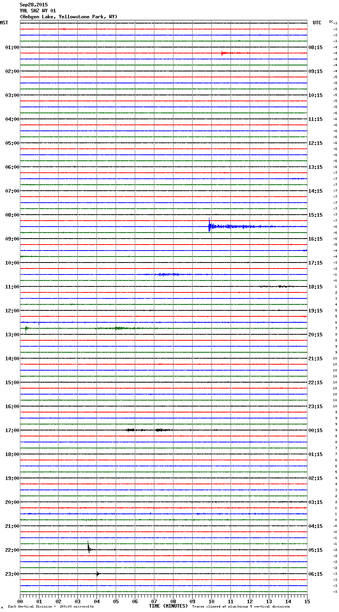
Task: Click the 20:00 MST row label
Action: (x=12, y=502)
